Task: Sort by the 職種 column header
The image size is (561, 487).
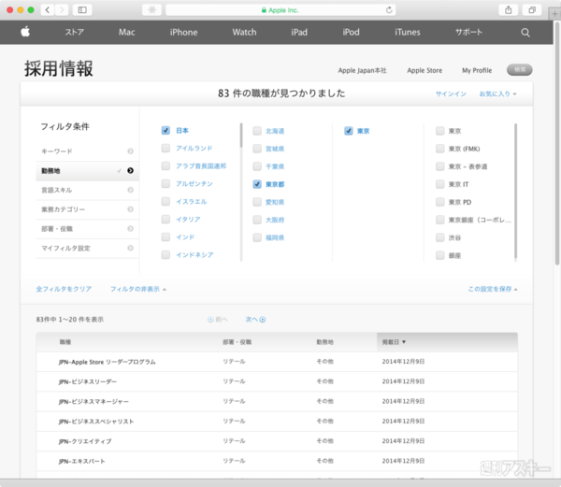Action: pyautogui.click(x=65, y=342)
